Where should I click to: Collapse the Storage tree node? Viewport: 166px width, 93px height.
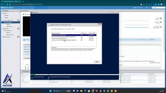point(2,29)
